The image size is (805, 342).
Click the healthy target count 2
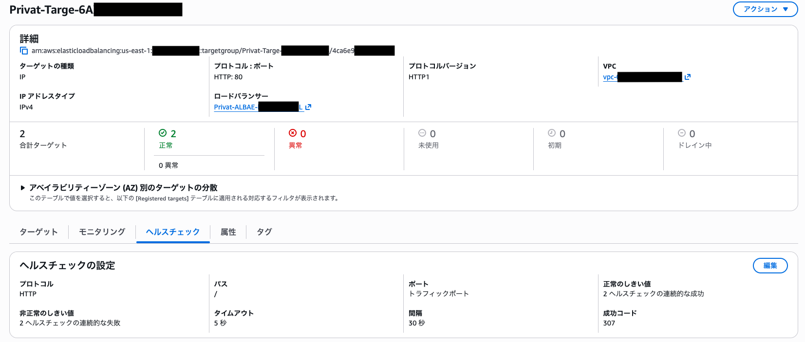tap(173, 134)
